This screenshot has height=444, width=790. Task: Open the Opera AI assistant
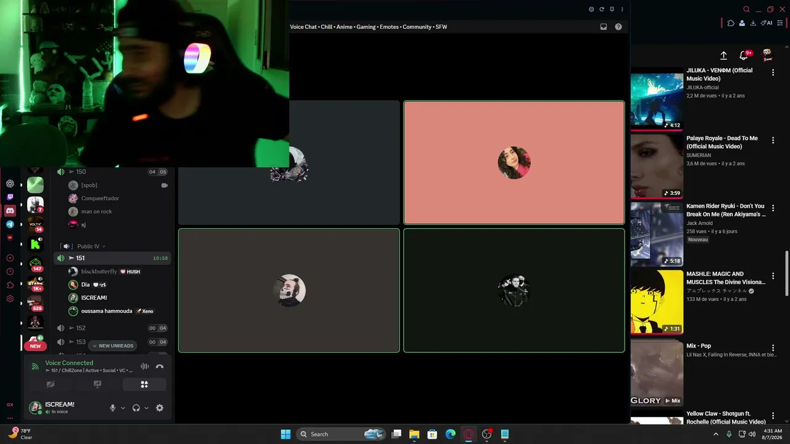point(767,23)
